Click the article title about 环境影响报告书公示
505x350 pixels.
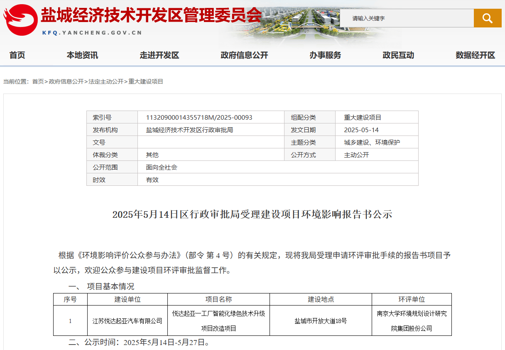(252, 214)
